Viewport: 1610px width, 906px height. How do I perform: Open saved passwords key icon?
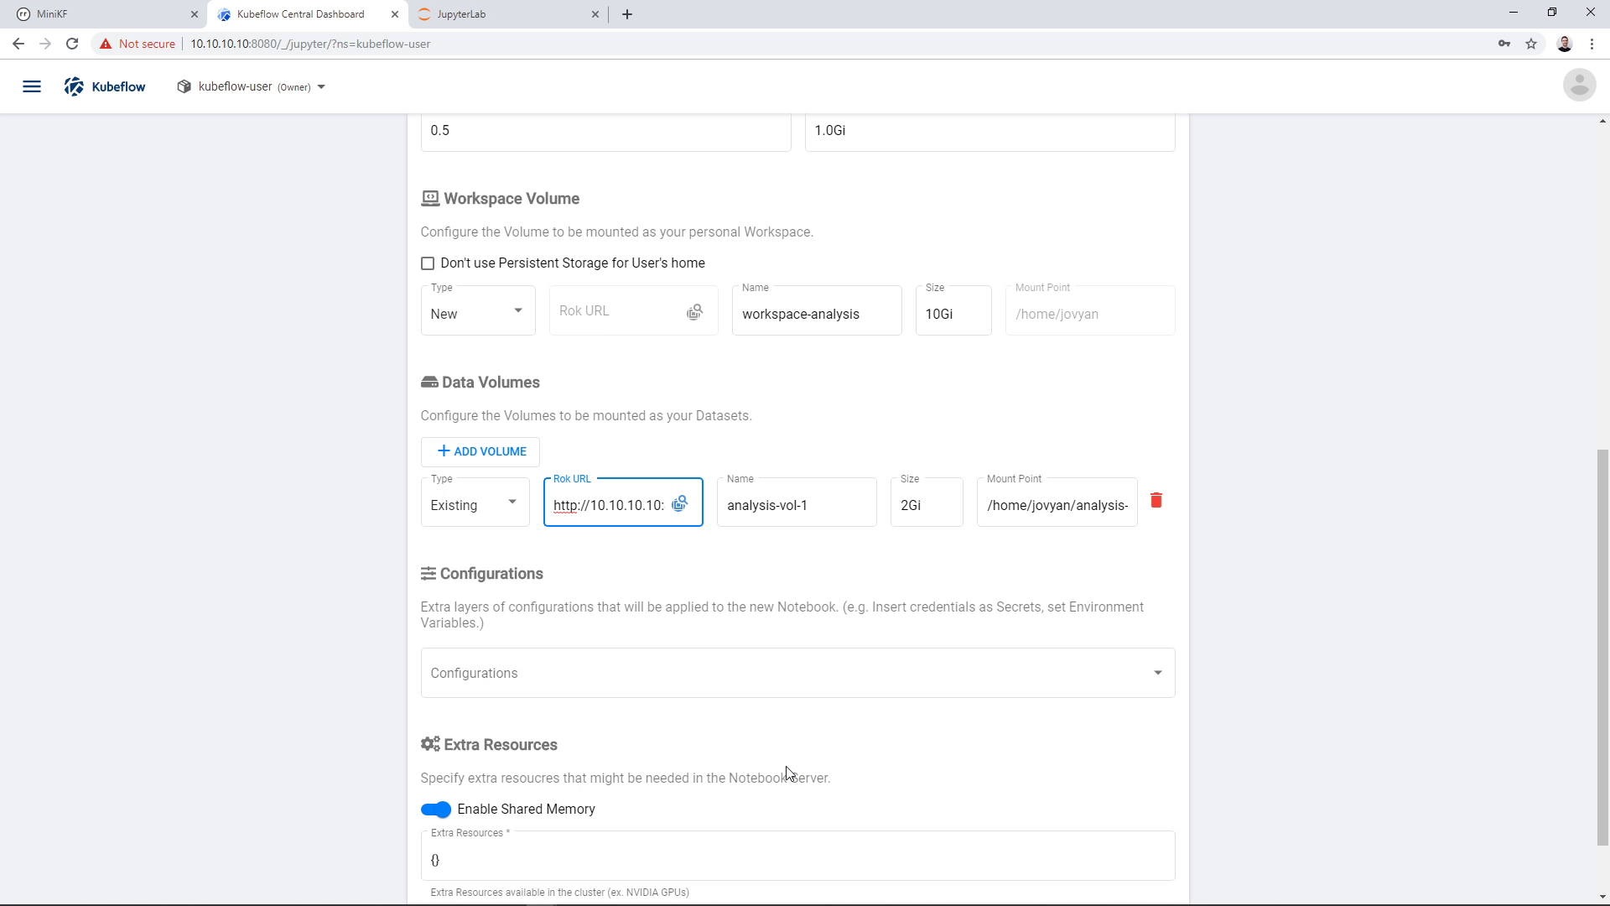pos(1504,44)
